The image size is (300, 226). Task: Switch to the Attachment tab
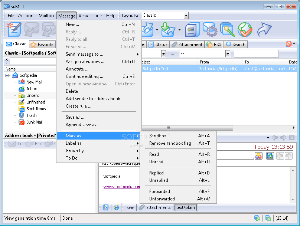(x=187, y=45)
